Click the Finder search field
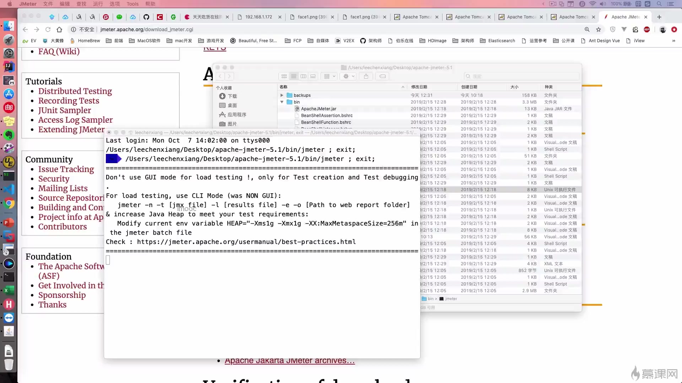 tap(522, 76)
